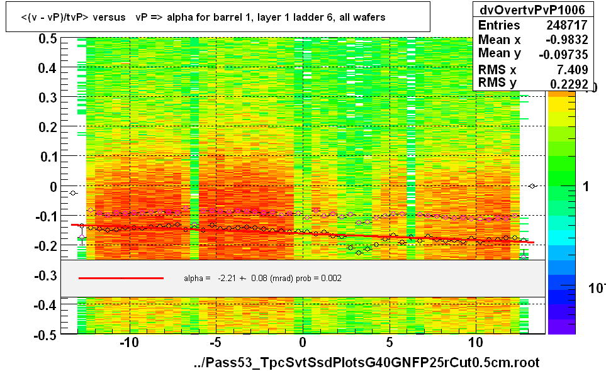Click the Entries value 248717
The image size is (606, 371).
(567, 25)
